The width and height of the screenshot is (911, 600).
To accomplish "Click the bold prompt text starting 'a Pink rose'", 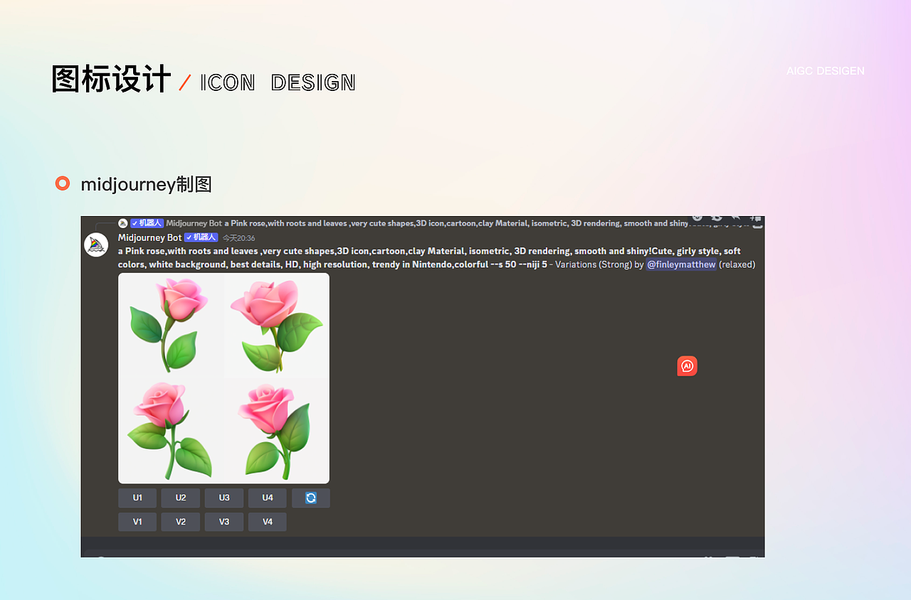I will coord(429,257).
